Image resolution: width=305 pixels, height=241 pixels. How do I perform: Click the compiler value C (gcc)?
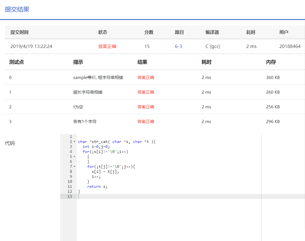(213, 46)
